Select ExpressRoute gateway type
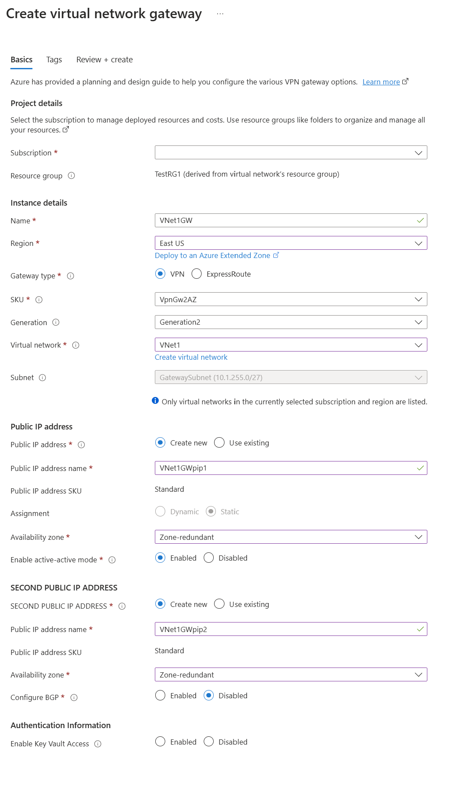This screenshot has width=468, height=787. [197, 274]
